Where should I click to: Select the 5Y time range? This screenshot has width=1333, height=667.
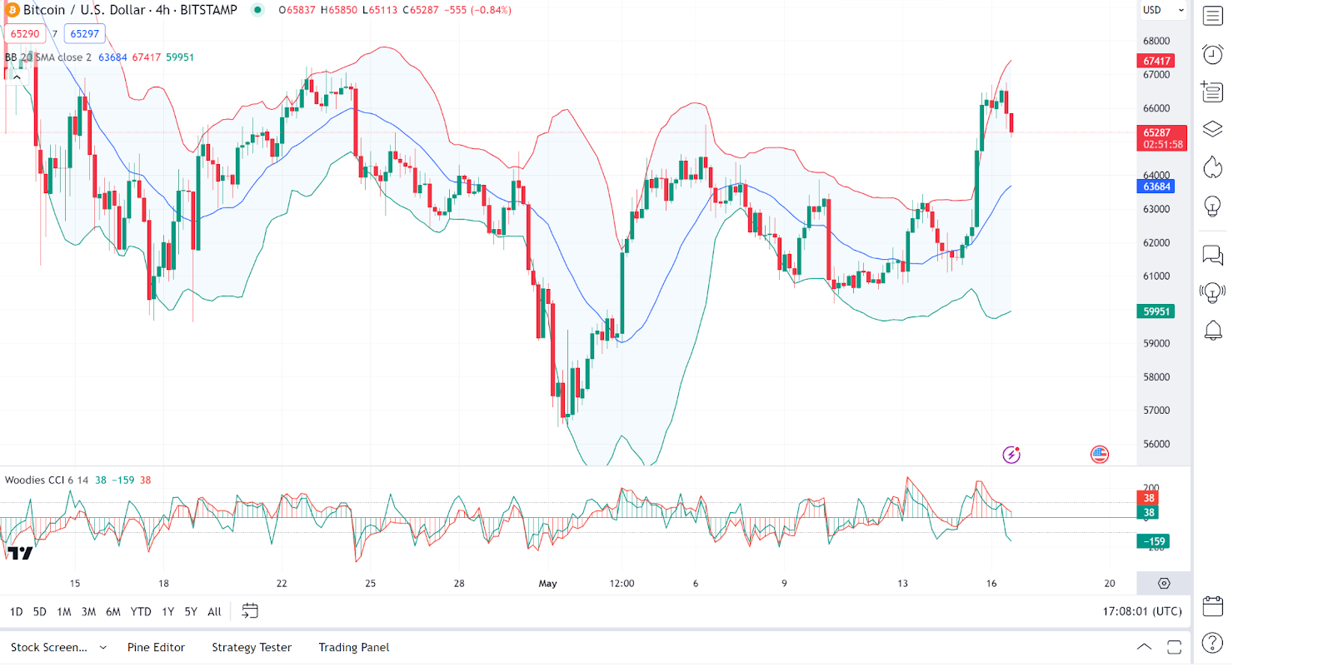click(x=191, y=611)
